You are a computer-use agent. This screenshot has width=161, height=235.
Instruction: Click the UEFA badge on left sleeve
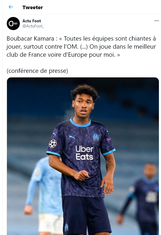coord(109,140)
